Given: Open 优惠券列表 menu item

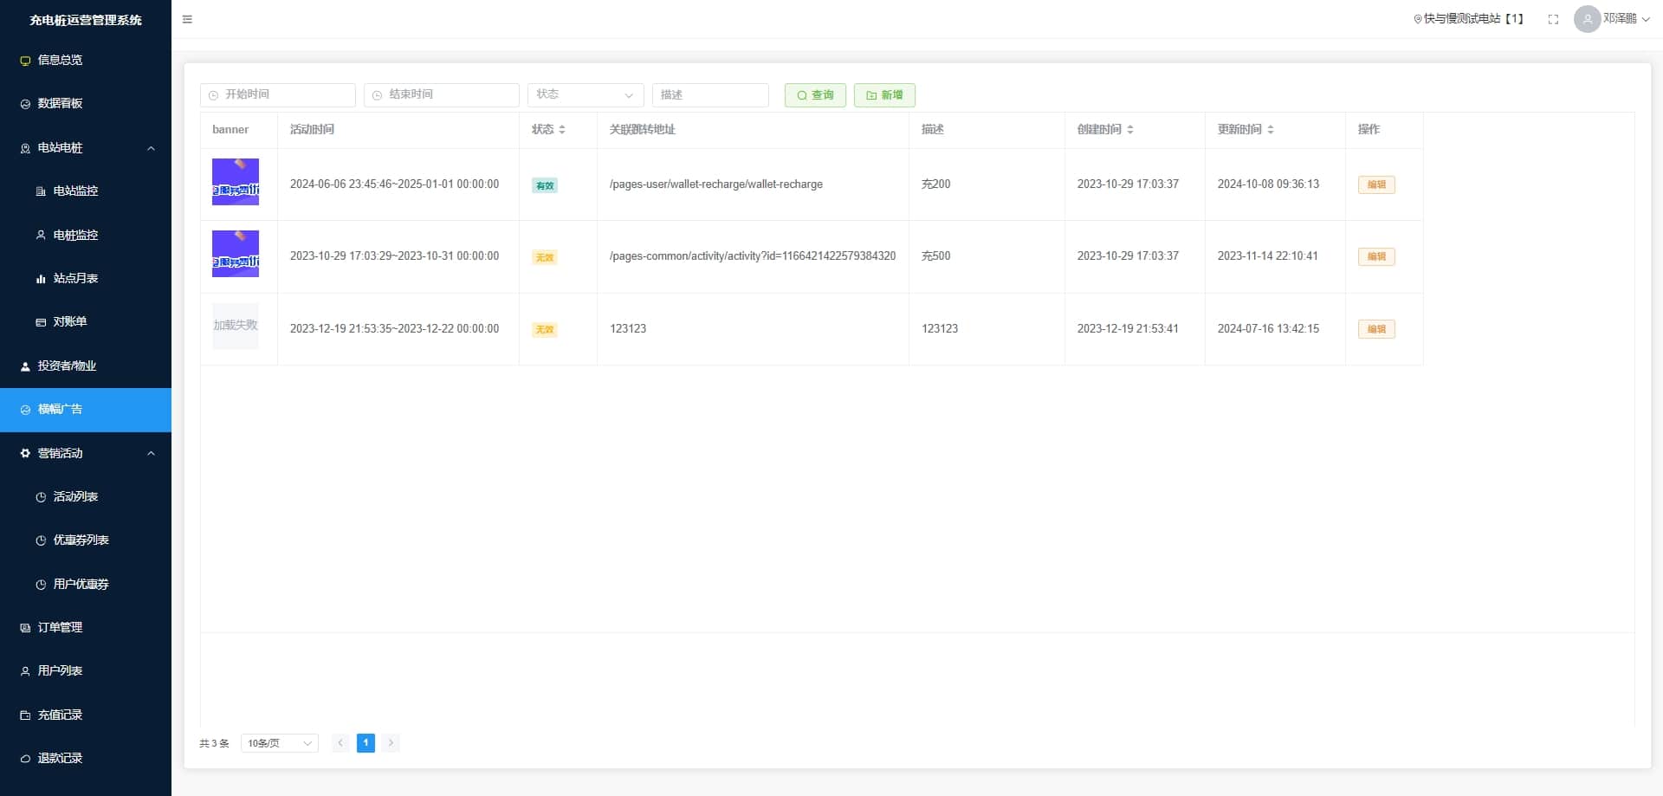Looking at the screenshot, I should click(86, 540).
